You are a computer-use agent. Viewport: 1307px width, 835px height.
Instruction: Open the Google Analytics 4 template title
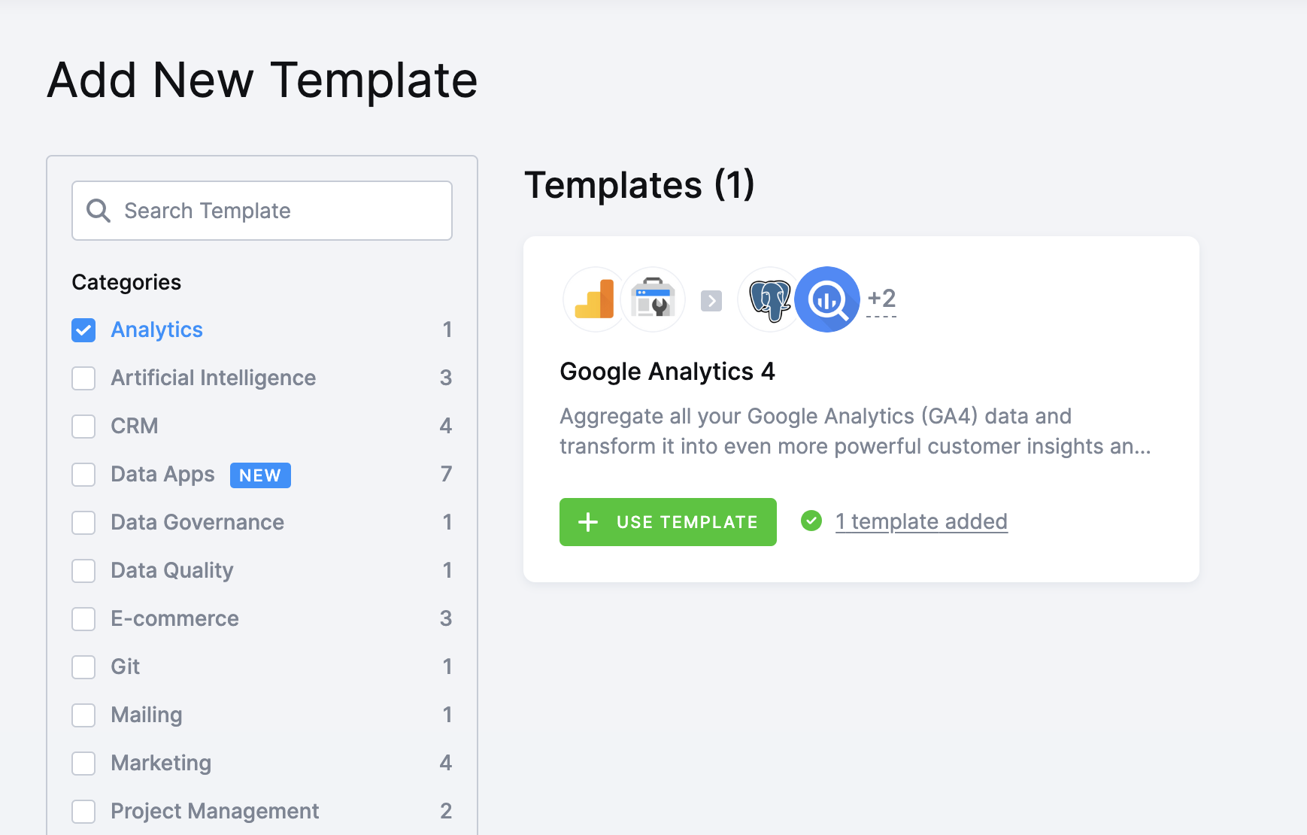(x=667, y=372)
